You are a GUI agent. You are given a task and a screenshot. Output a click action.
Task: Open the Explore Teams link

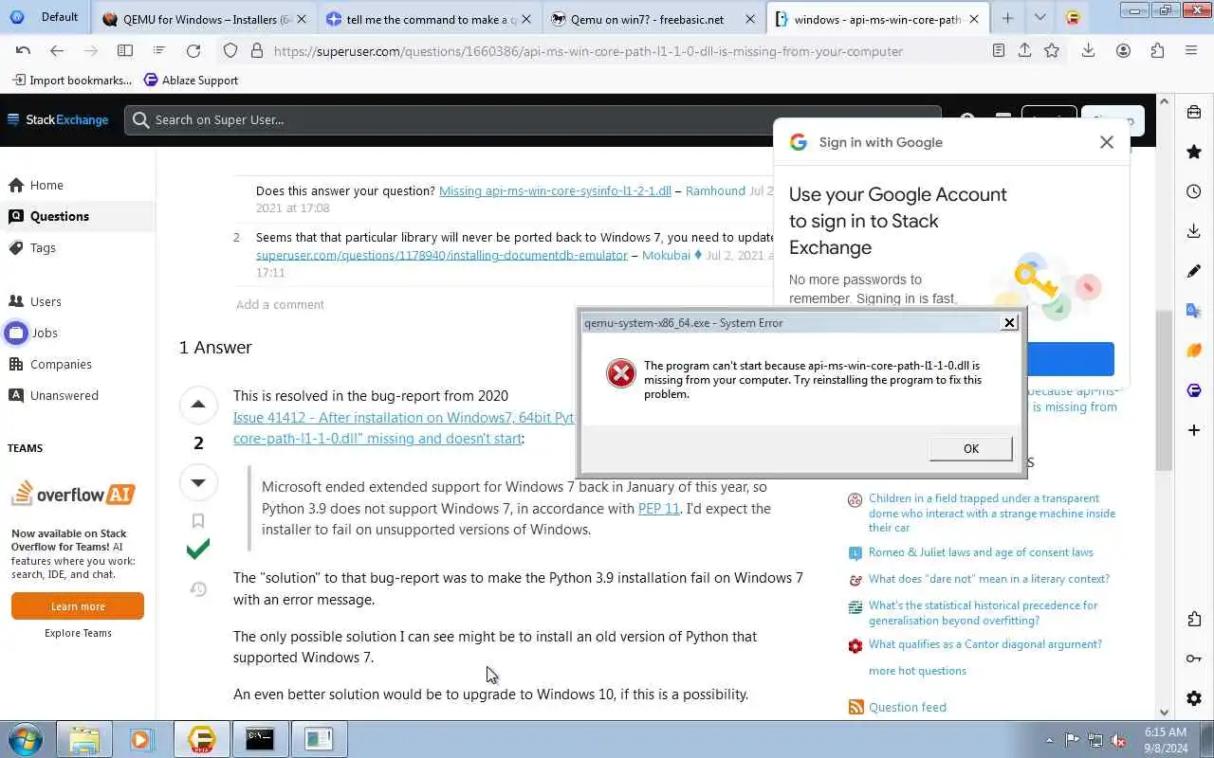(x=78, y=633)
